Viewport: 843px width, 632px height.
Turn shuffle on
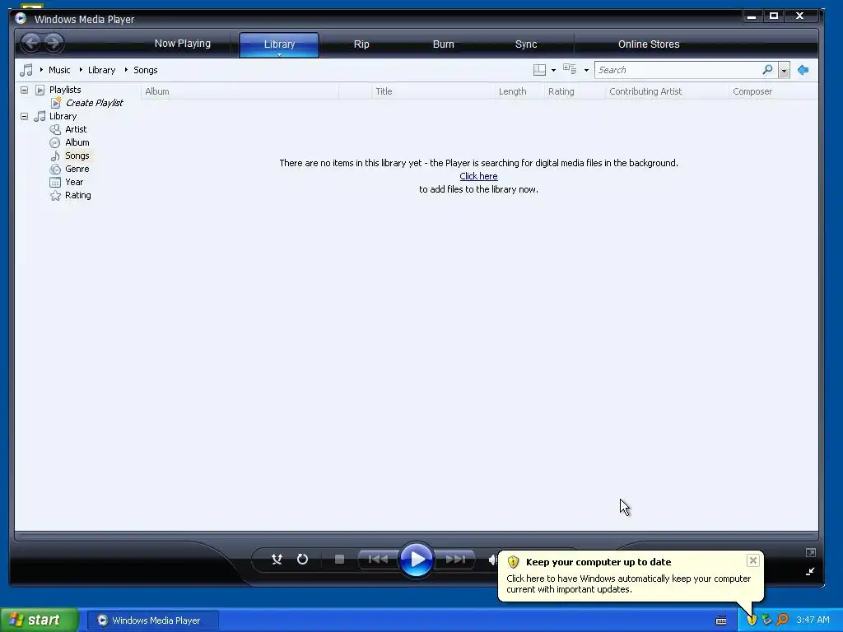(x=277, y=560)
